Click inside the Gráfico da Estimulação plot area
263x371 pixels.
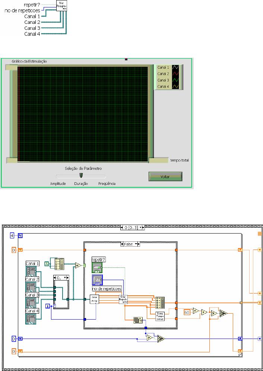coord(83,114)
